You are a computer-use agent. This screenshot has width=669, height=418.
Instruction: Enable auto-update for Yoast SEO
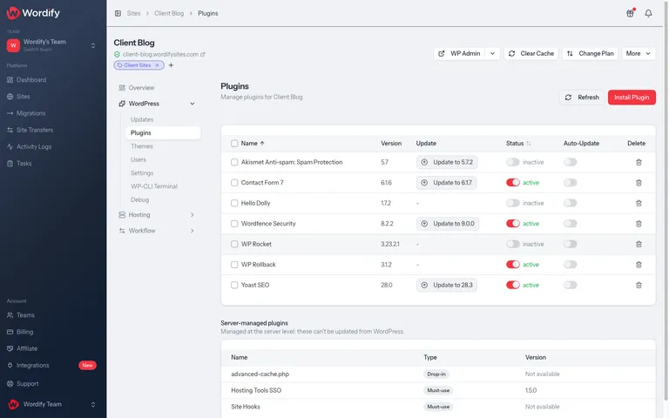570,285
